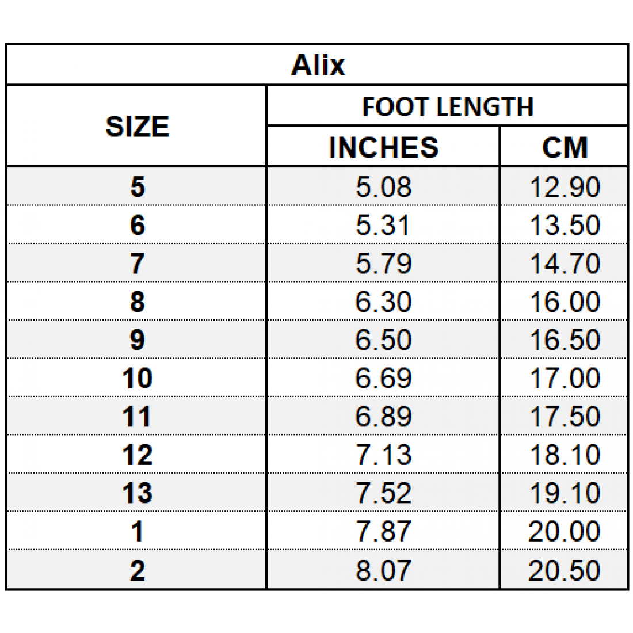Click the CM column header

click(564, 147)
